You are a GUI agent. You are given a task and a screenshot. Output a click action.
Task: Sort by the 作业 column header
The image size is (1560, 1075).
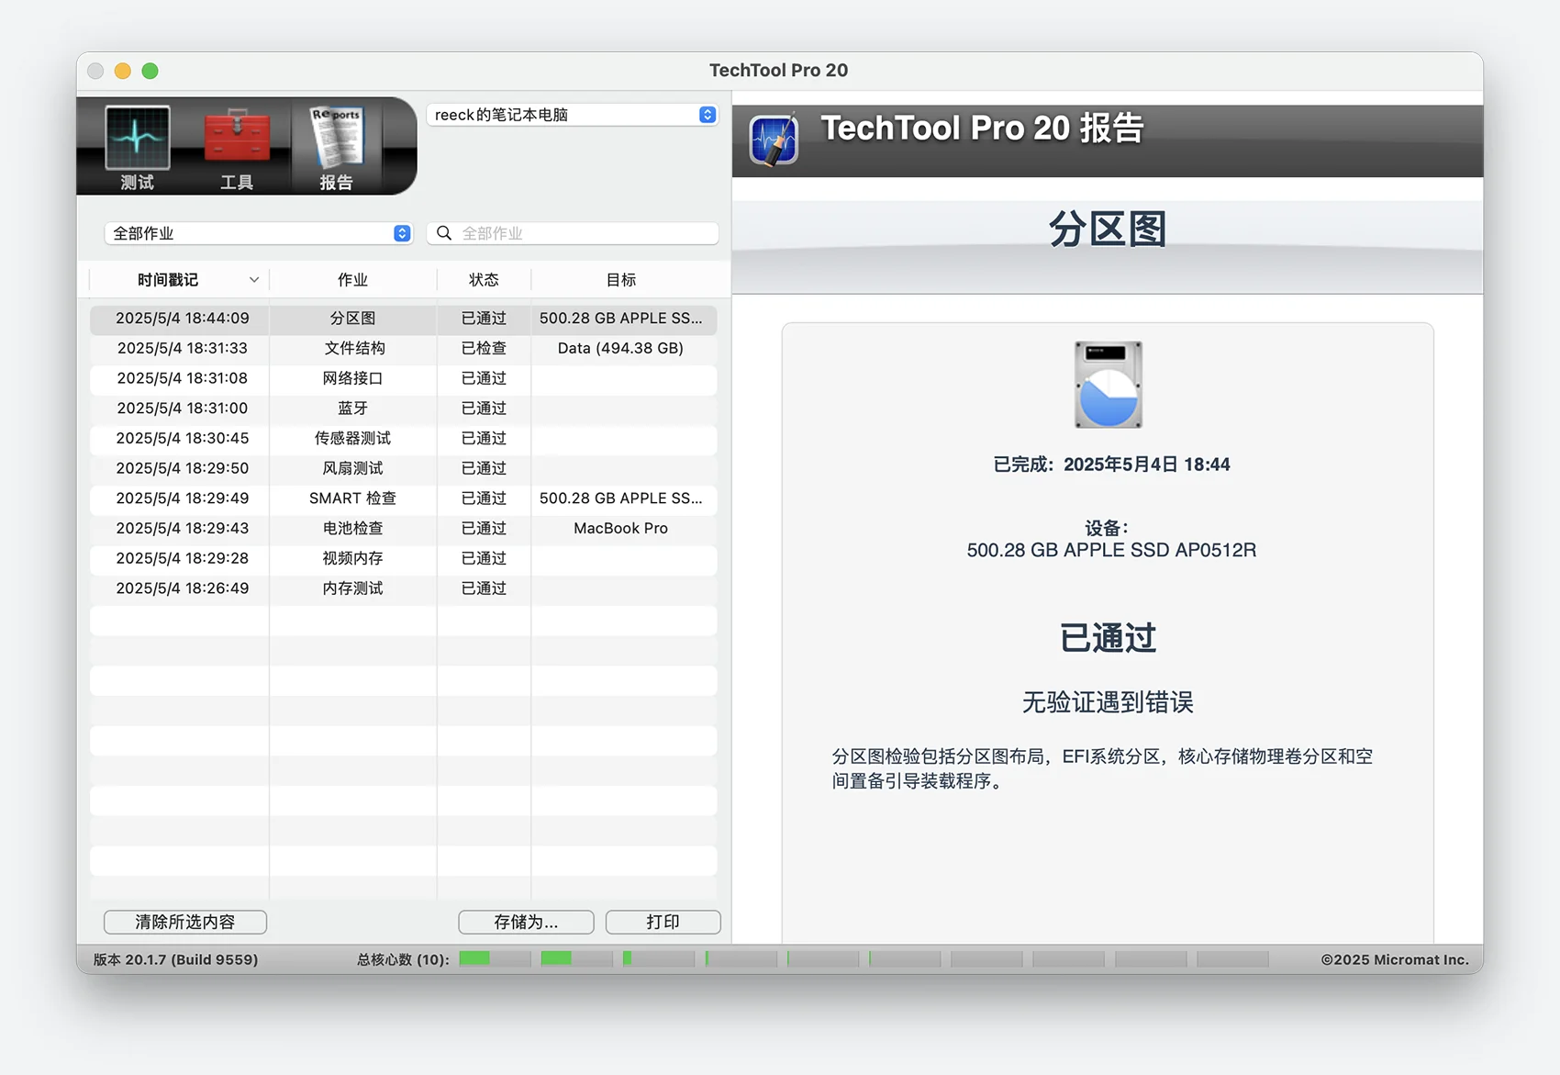pos(352,280)
